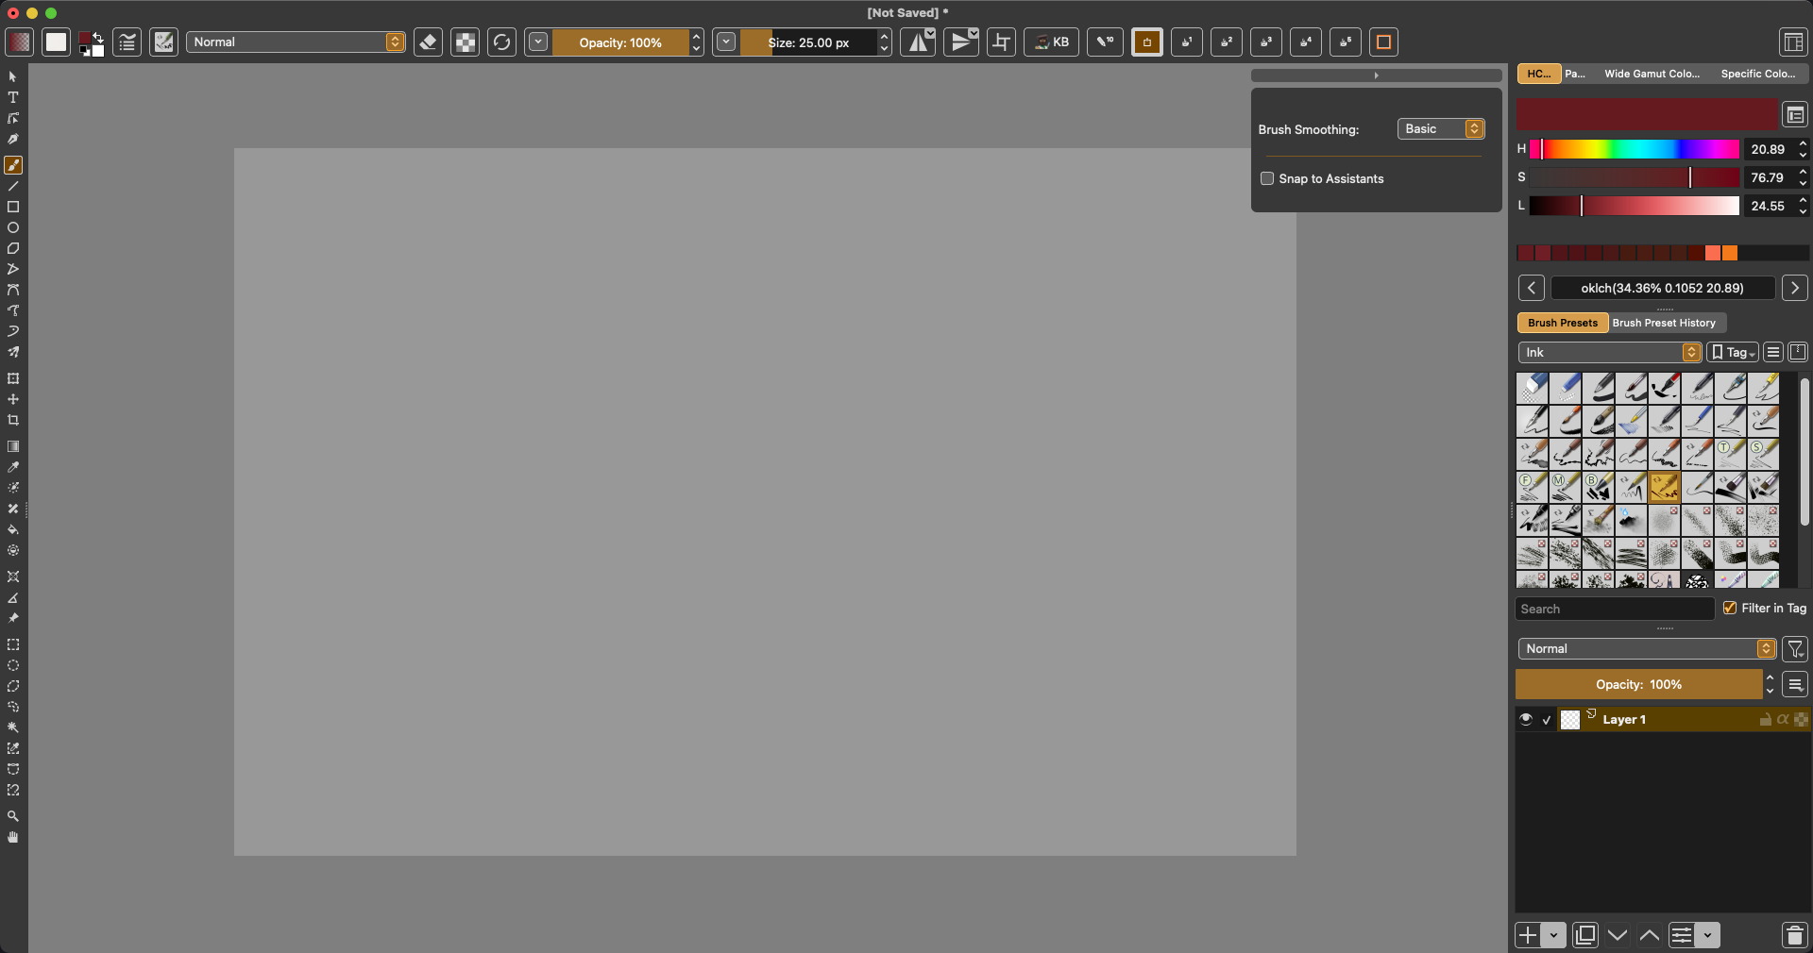
Task: Click horizontal mirror tool icon
Action: click(917, 42)
